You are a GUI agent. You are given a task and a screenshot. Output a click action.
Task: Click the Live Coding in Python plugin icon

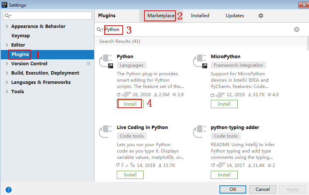click(106, 132)
